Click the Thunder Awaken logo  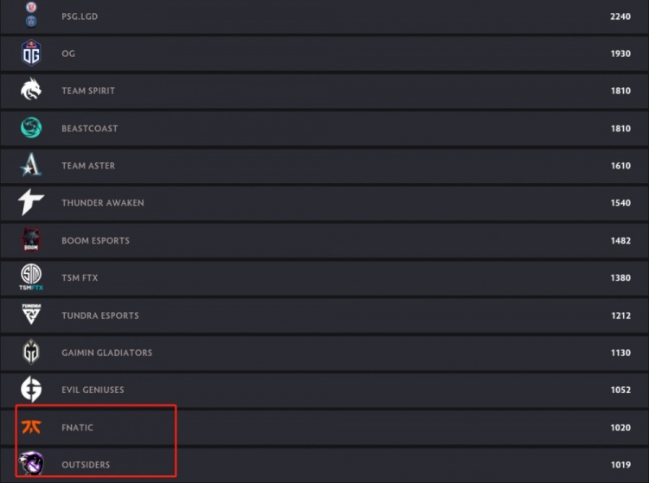[31, 202]
